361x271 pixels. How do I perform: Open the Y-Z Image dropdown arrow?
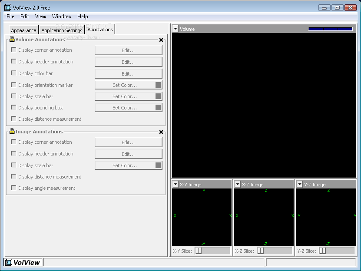(299, 185)
